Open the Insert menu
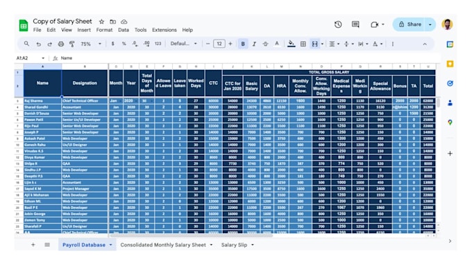The width and height of the screenshot is (472, 265). tap(84, 30)
